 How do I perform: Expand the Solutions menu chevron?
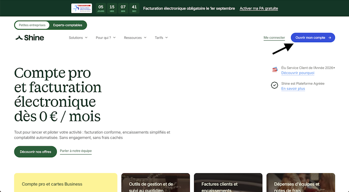[x=86, y=38]
